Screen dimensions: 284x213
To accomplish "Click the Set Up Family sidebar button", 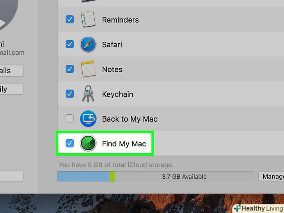I will coord(11,89).
